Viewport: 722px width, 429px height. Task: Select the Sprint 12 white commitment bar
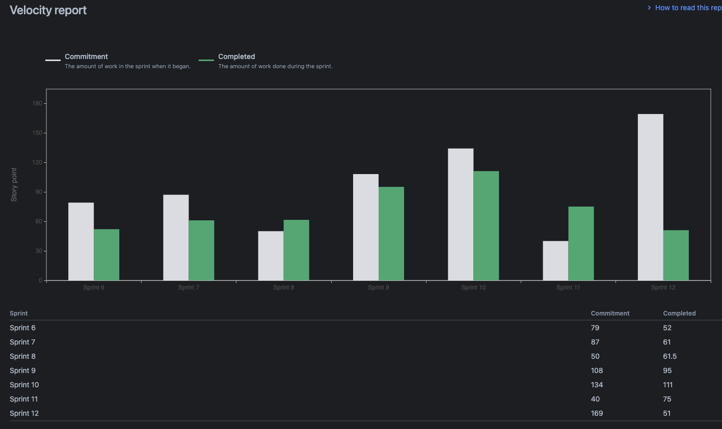coord(650,197)
